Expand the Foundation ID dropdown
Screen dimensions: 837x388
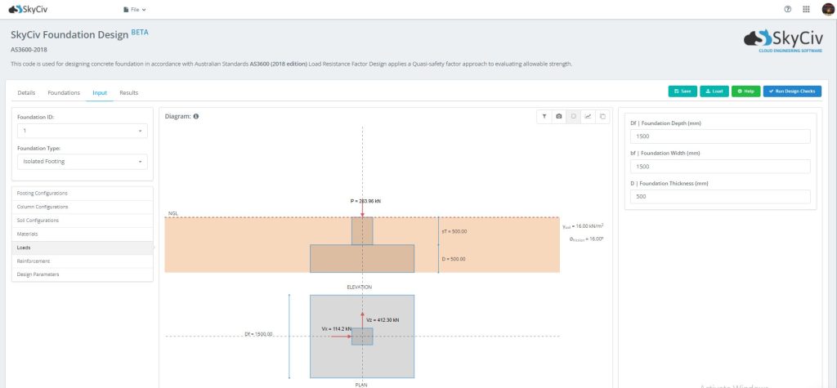coord(83,131)
